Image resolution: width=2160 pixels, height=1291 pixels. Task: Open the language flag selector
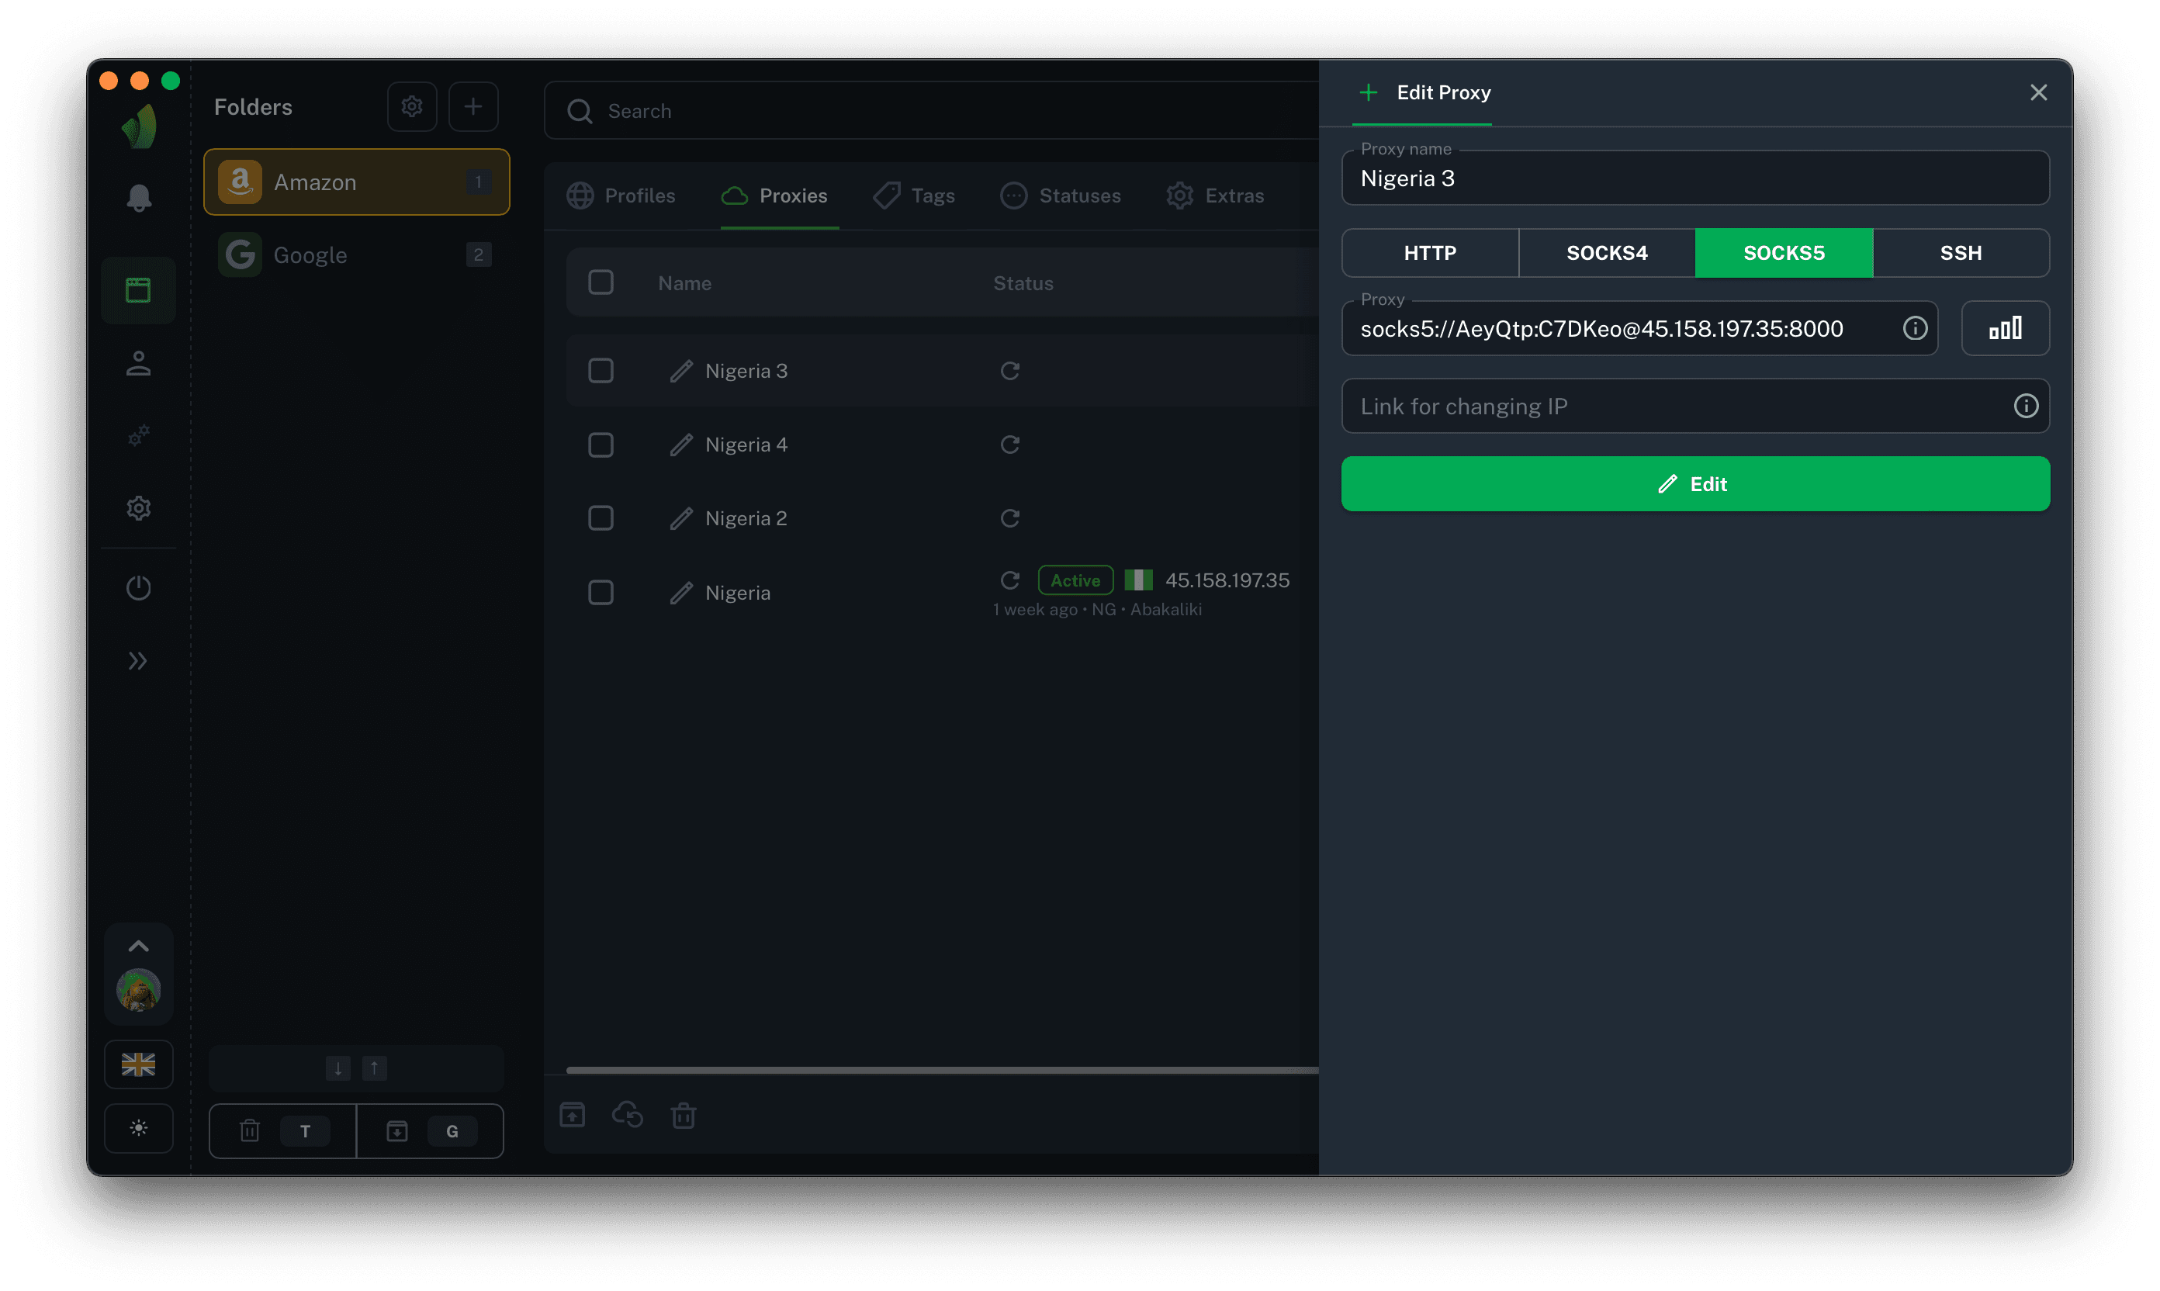click(x=138, y=1064)
